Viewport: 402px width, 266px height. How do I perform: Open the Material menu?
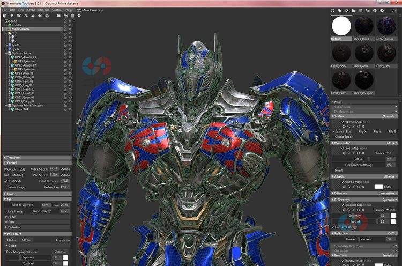tap(43, 10)
